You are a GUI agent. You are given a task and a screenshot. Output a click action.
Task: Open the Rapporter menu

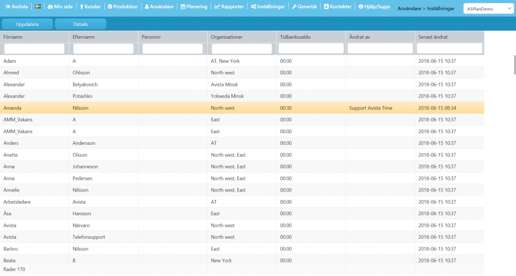(229, 7)
